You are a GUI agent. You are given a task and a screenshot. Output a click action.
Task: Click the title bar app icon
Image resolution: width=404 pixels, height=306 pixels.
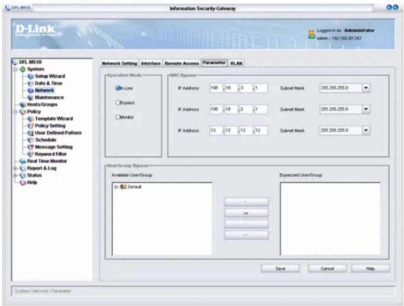(7, 8)
